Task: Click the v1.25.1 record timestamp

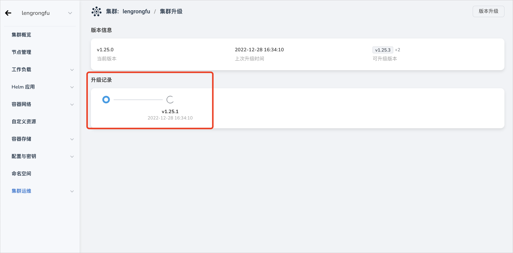Action: 170,118
